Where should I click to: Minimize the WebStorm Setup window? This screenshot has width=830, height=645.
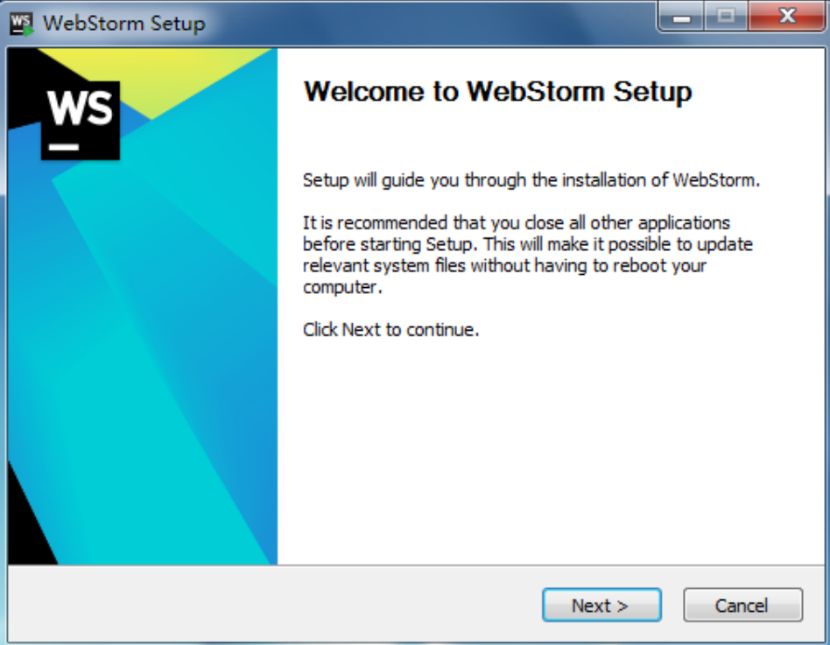[681, 18]
